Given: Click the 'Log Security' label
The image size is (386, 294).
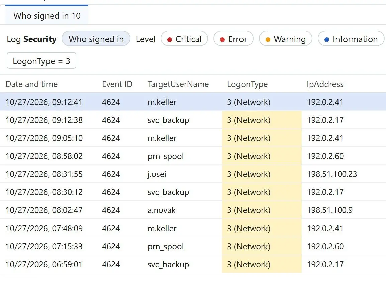Looking at the screenshot, I should point(31,39).
